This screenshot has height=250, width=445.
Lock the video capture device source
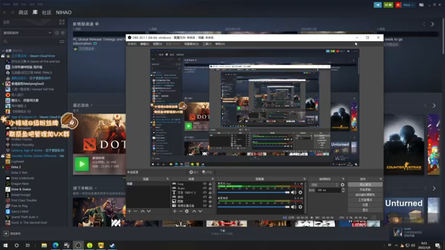[210, 206]
